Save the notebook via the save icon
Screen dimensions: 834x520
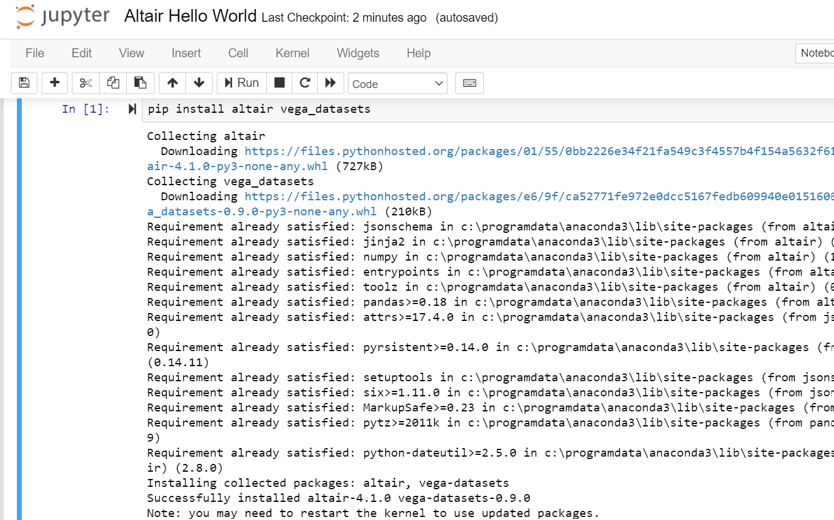click(24, 83)
